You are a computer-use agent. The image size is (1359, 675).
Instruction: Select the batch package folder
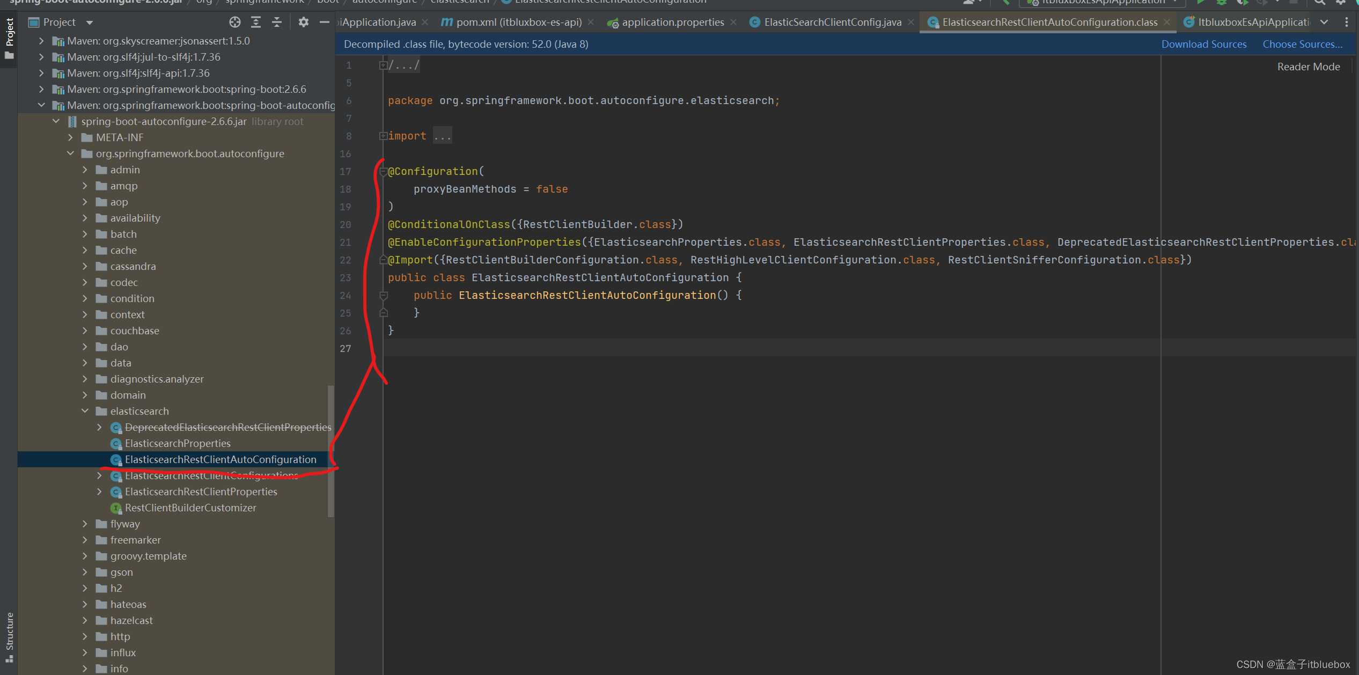click(123, 234)
